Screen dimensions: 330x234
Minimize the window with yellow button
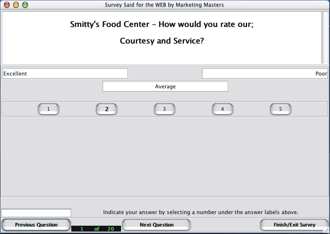coord(16,5)
